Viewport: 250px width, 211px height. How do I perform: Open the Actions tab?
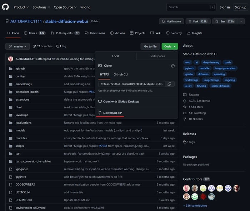[117, 33]
